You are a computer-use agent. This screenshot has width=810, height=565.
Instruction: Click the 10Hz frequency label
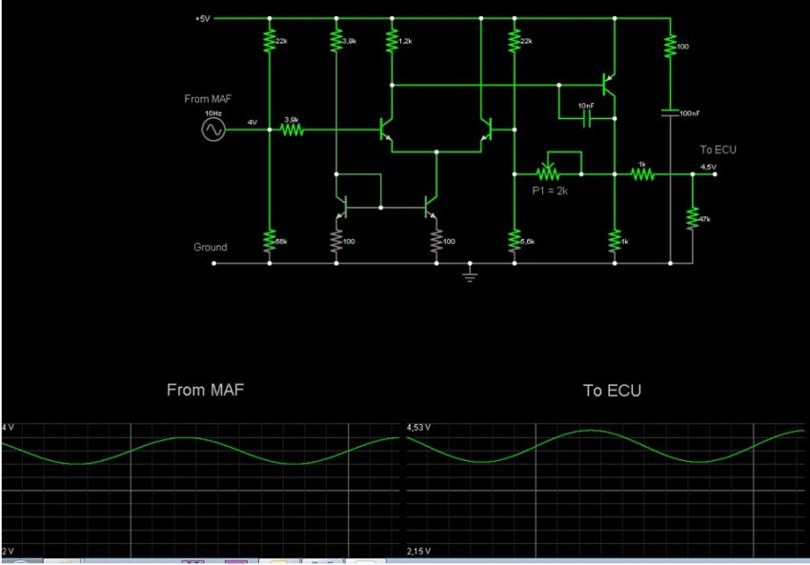tap(213, 113)
